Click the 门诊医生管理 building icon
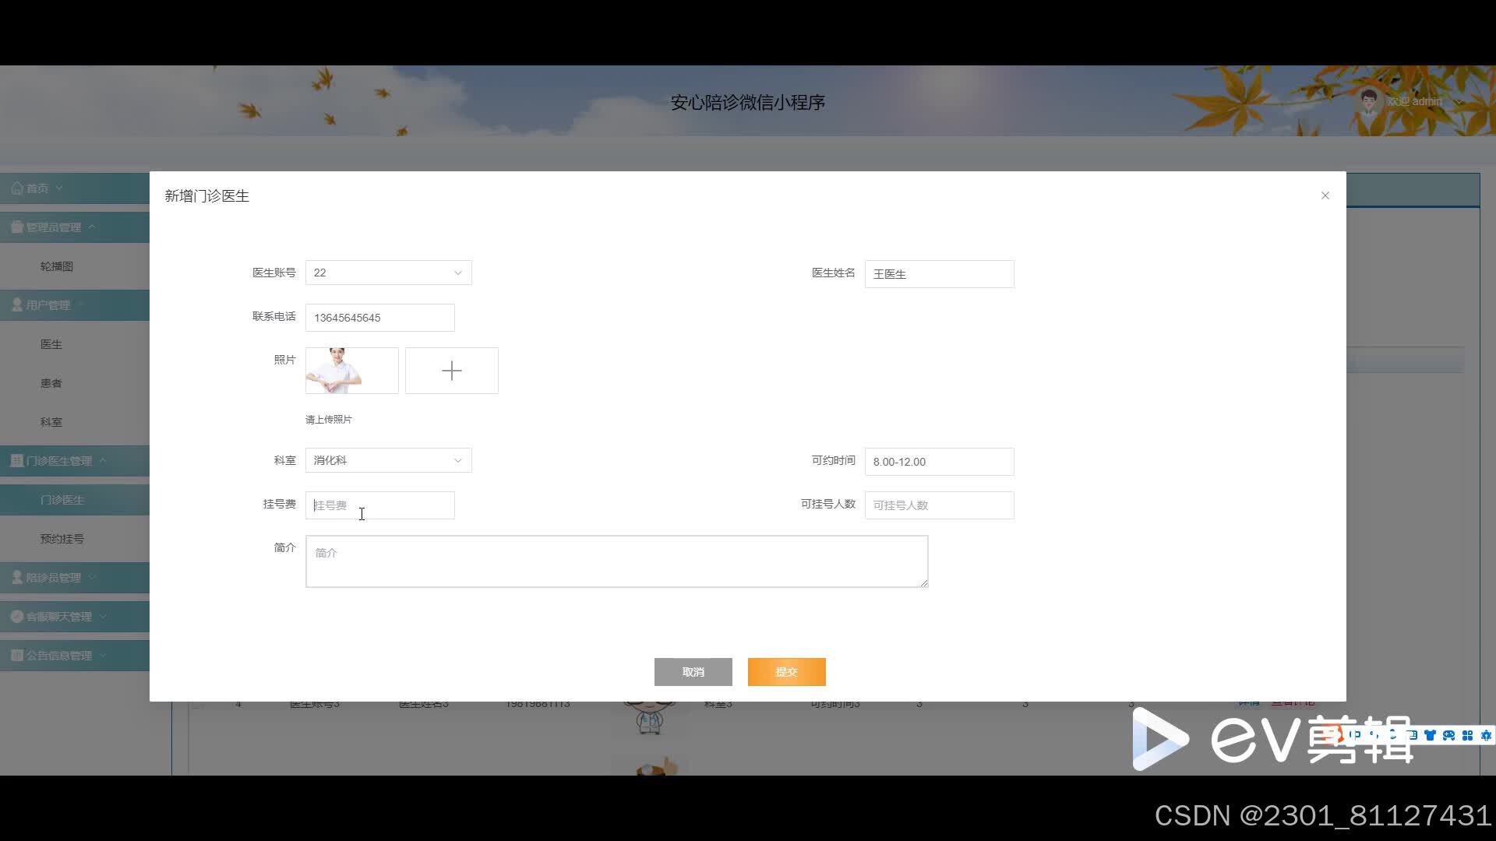1496x841 pixels. pos(17,461)
